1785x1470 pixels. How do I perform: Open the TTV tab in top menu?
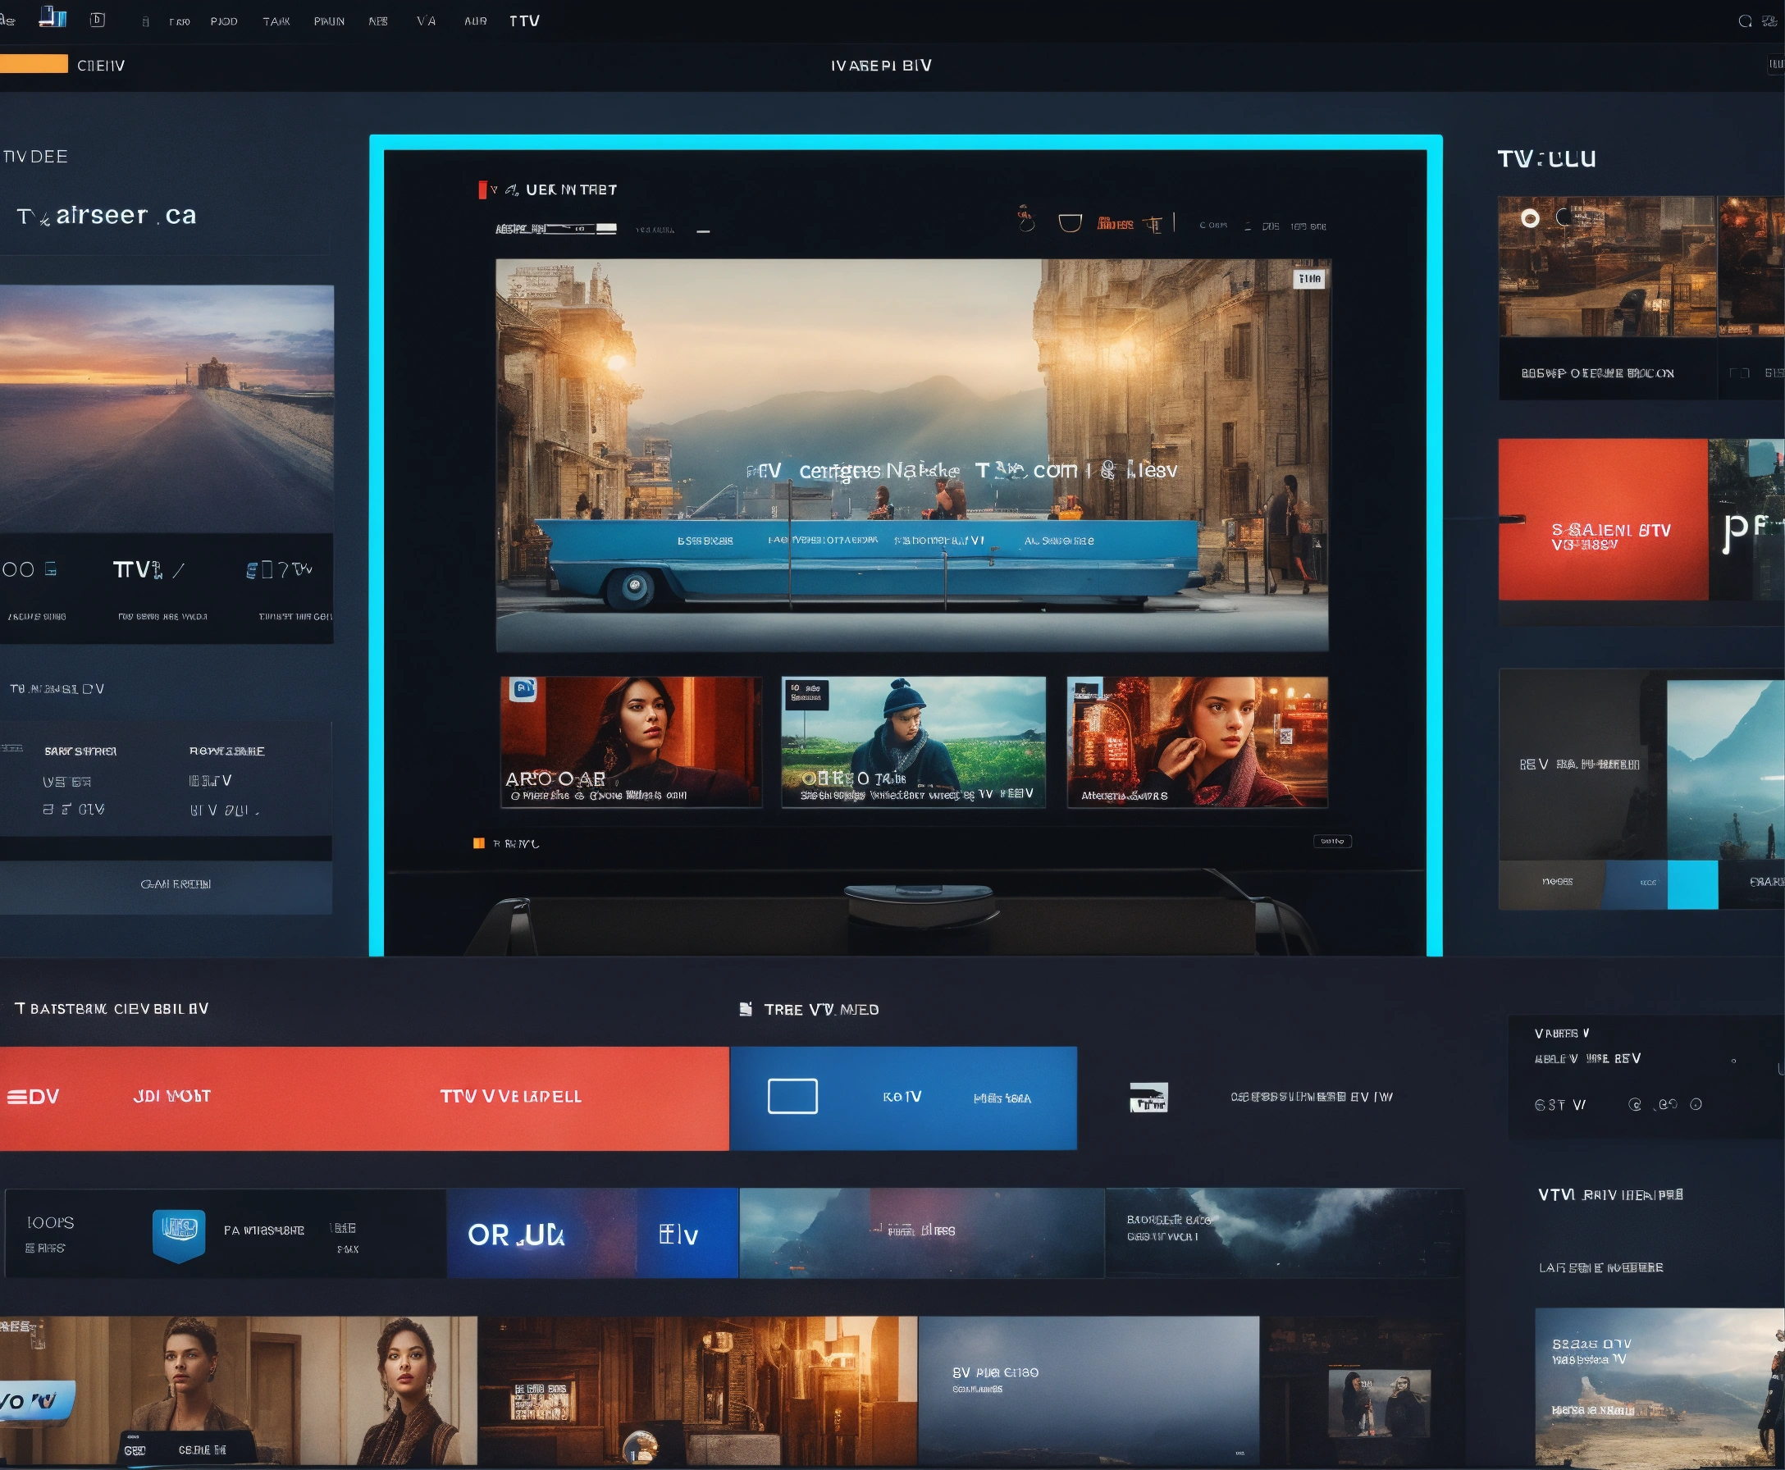point(524,21)
